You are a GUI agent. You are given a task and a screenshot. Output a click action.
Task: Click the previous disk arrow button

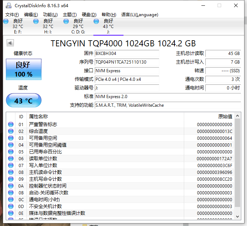(x=10, y=43)
